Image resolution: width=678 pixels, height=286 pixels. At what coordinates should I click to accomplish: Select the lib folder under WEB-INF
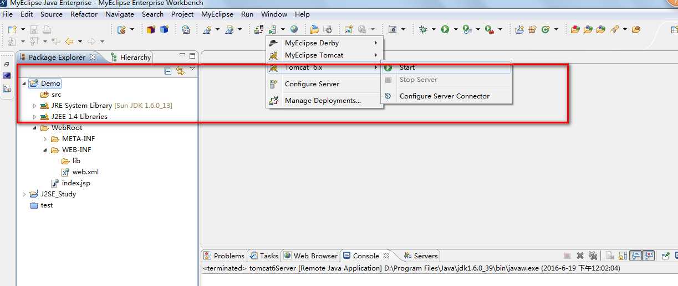71,161
